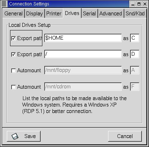Uncheck the $HOME Export path checkbox
The width and height of the screenshot is (149, 147).
coord(13,38)
